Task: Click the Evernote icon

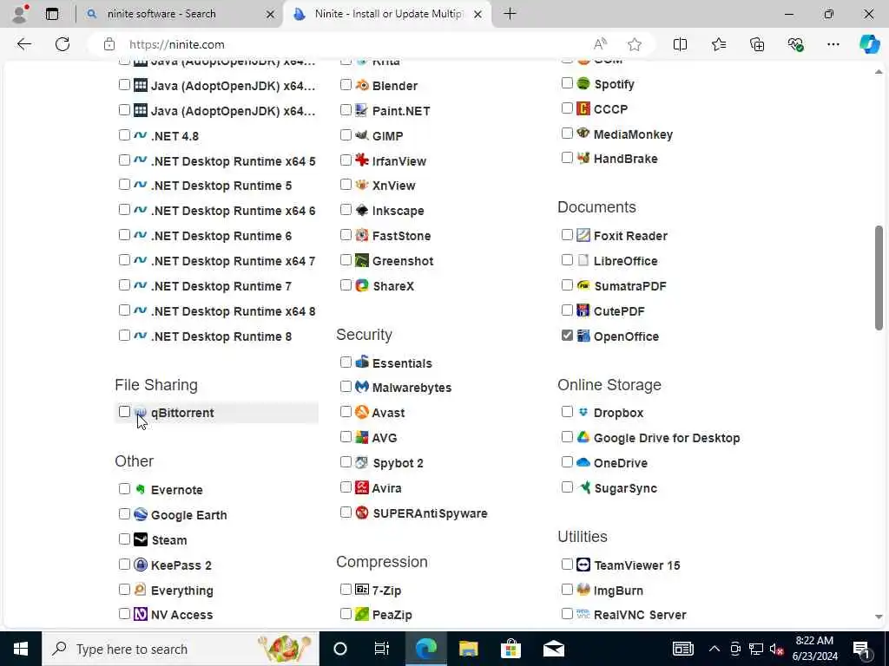Action: tap(141, 489)
